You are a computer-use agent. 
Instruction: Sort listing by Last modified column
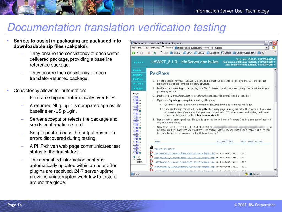224,142
